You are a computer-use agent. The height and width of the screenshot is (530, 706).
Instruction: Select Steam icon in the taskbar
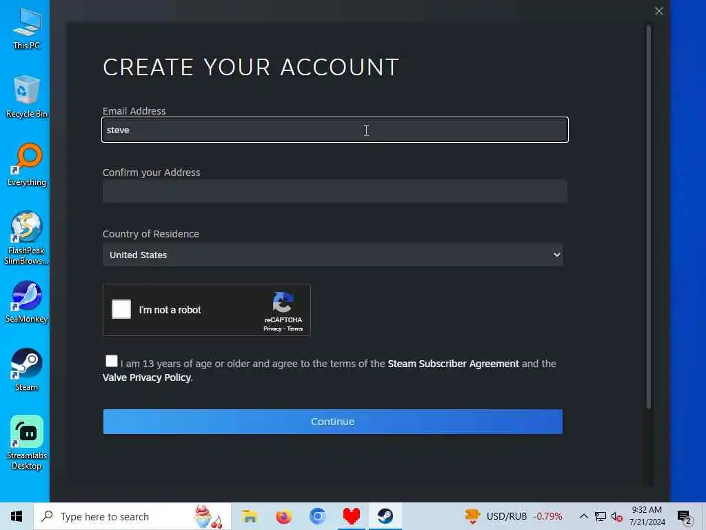click(385, 516)
